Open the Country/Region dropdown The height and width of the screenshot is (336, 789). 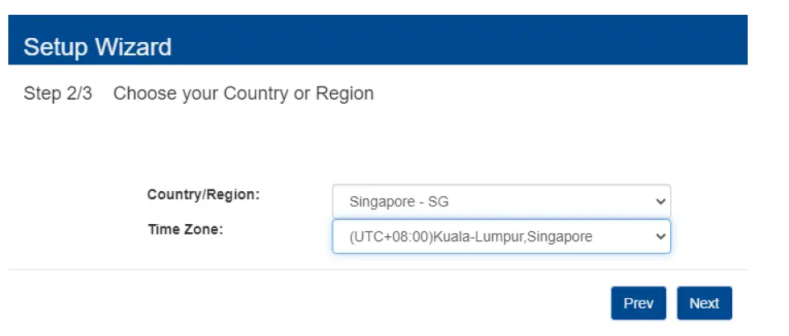pos(501,201)
